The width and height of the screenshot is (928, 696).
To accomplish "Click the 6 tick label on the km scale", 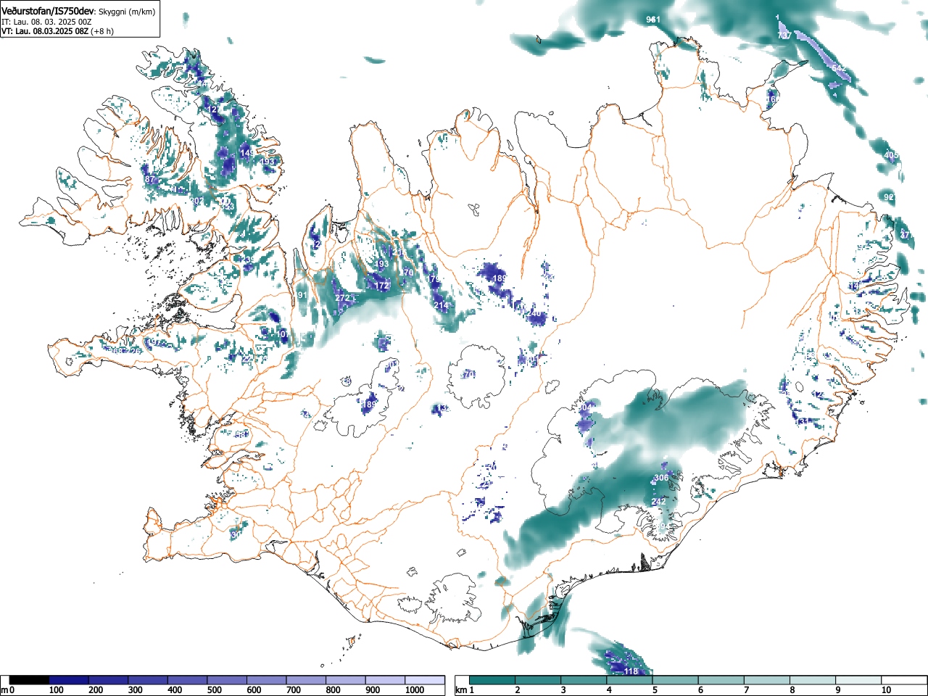I will pyautogui.click(x=700, y=690).
